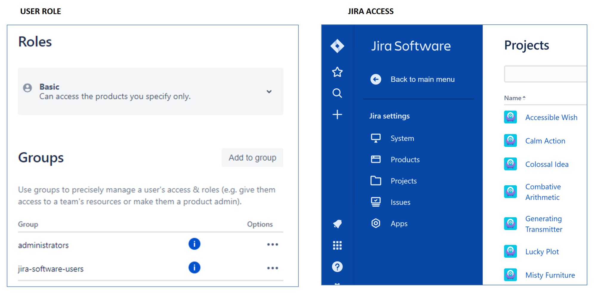Click the System monitor icon
This screenshot has height=299, width=596.
point(376,138)
